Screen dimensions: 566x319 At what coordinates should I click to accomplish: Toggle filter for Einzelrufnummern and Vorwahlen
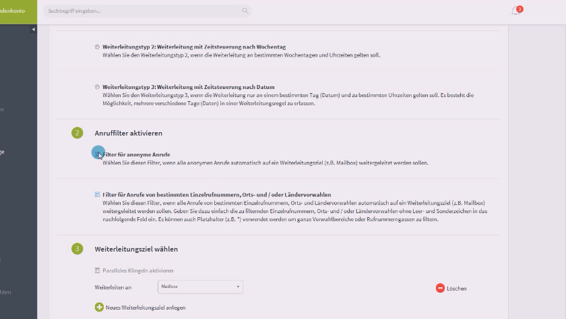(98, 194)
